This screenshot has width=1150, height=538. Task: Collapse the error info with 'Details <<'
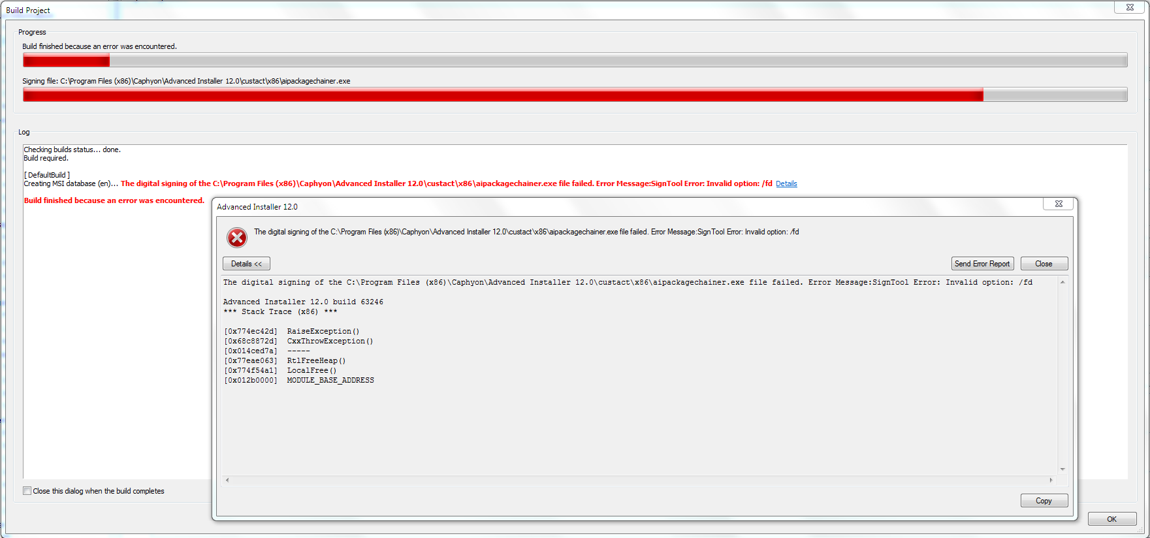coord(246,264)
